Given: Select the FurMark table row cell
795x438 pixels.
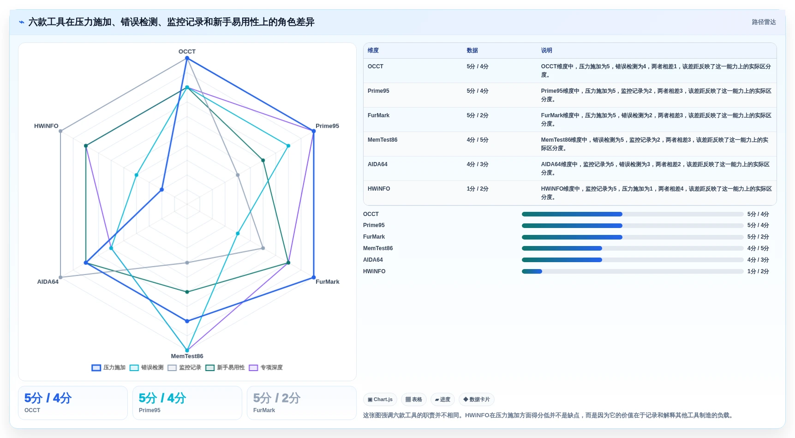Looking at the screenshot, I should pos(378,115).
